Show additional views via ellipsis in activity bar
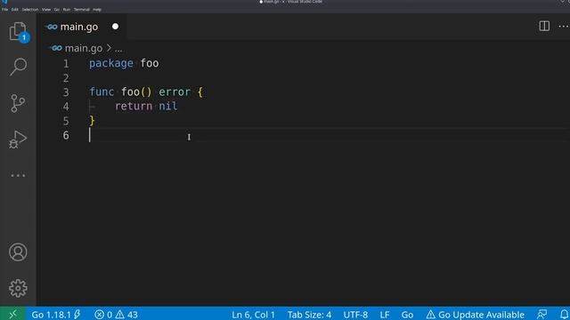Image resolution: width=570 pixels, height=320 pixels. (18, 176)
